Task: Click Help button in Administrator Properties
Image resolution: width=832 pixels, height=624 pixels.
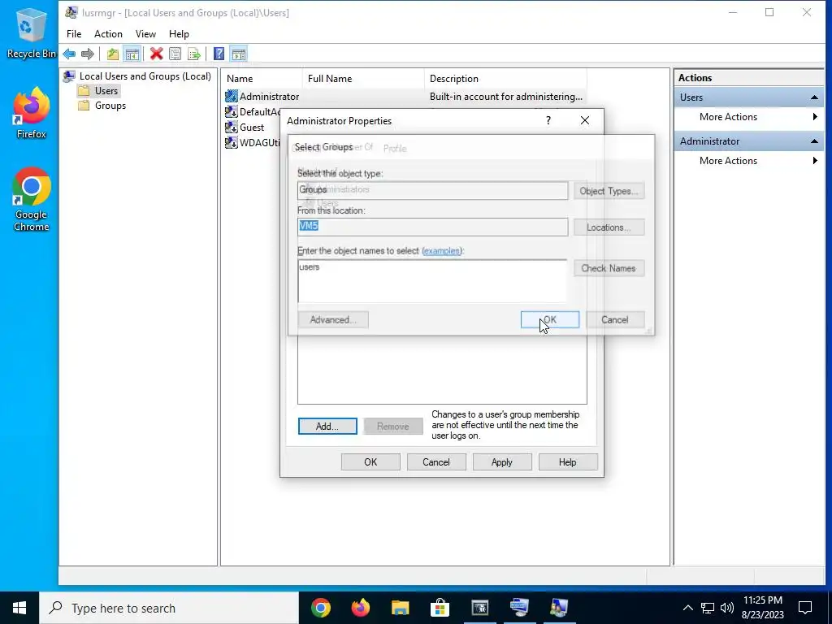Action: pos(568,462)
